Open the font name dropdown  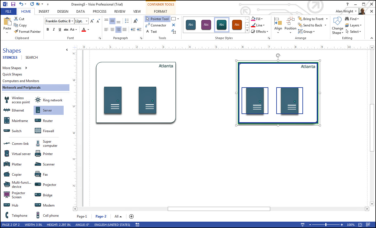[72, 21]
